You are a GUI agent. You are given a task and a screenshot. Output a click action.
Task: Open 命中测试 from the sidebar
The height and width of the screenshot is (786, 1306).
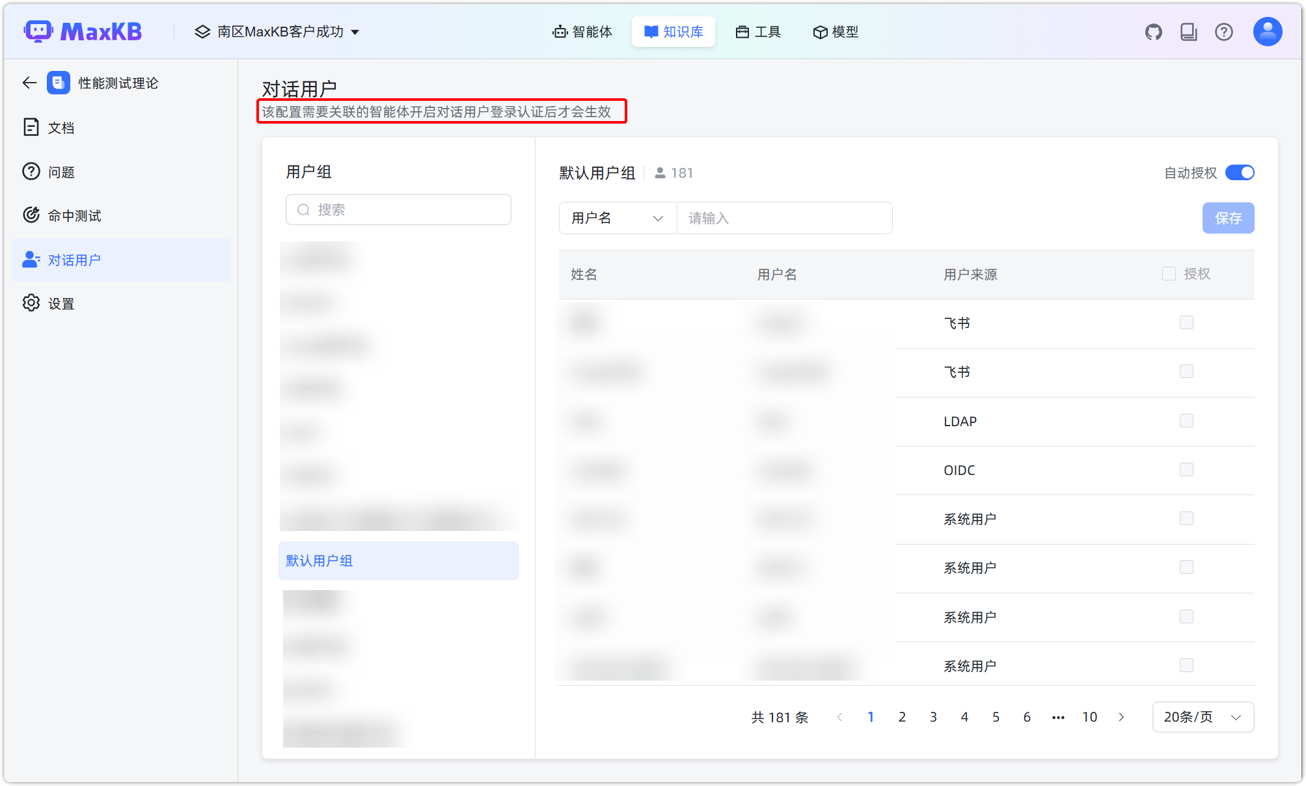coord(31,215)
